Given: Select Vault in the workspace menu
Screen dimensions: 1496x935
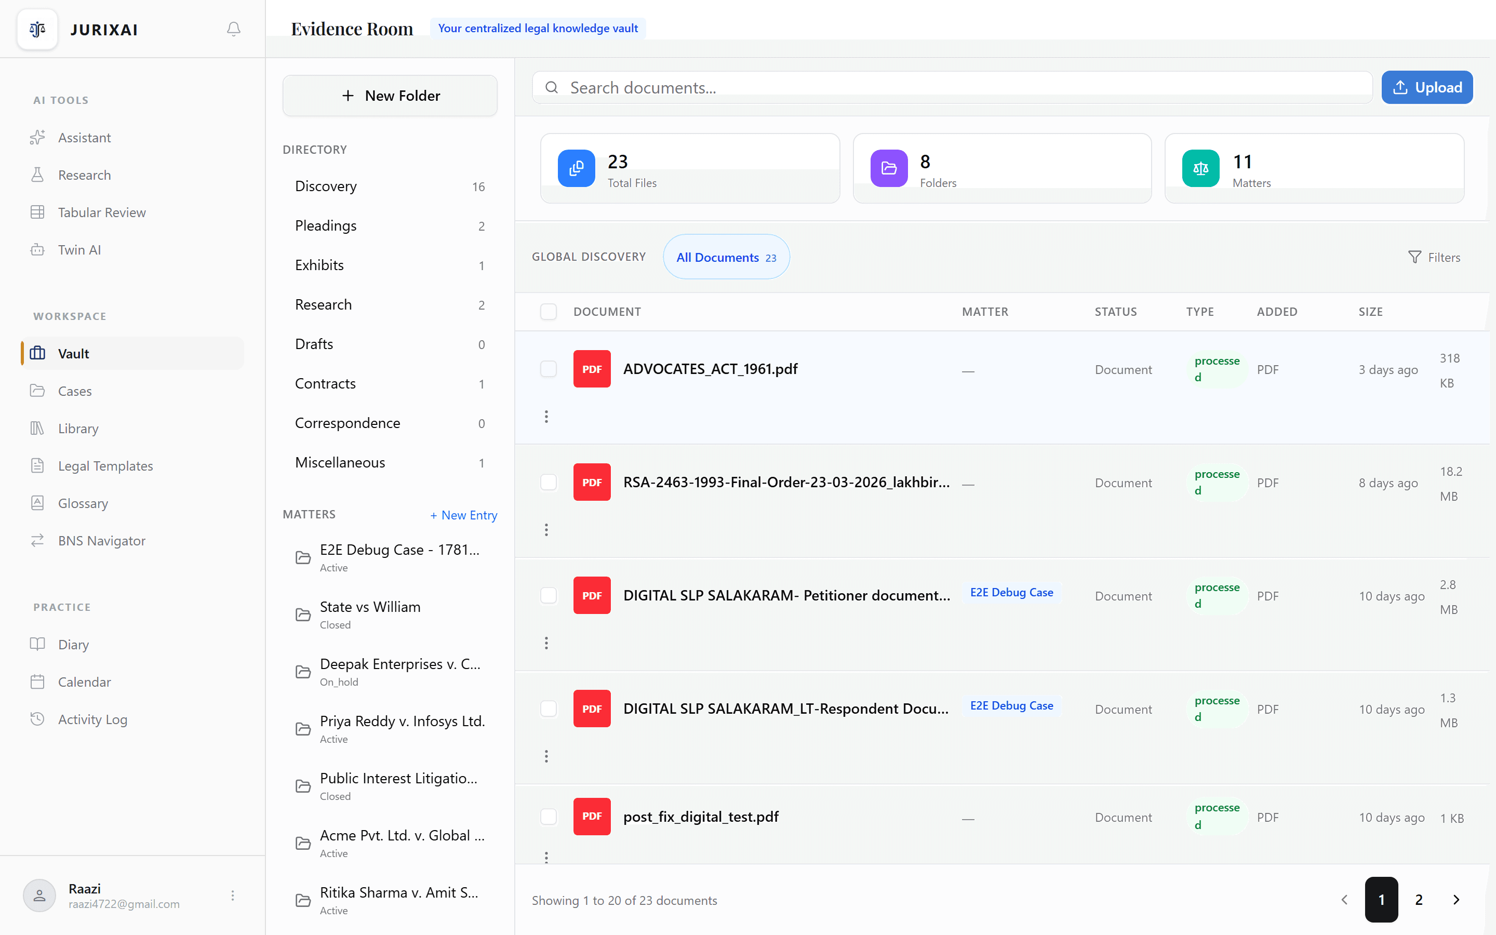Looking at the screenshot, I should [132, 353].
